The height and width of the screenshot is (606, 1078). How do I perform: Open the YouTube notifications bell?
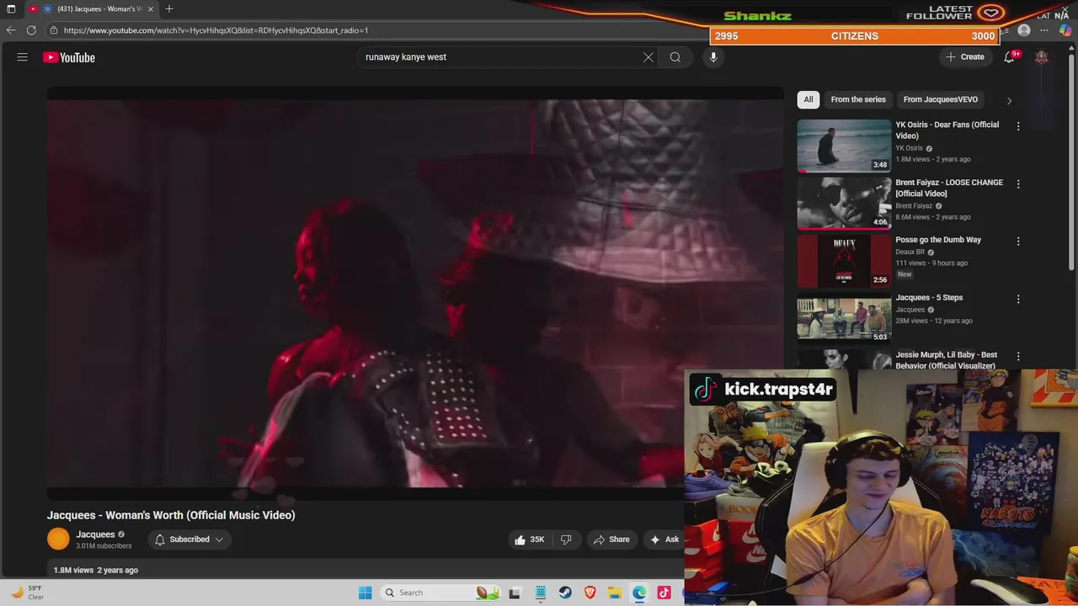point(1009,57)
